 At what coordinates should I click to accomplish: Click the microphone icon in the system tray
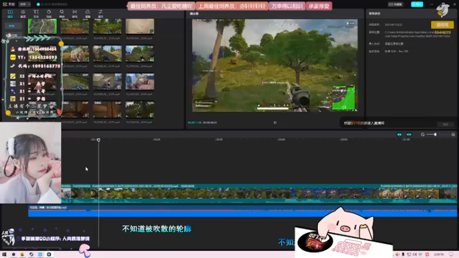point(403,255)
